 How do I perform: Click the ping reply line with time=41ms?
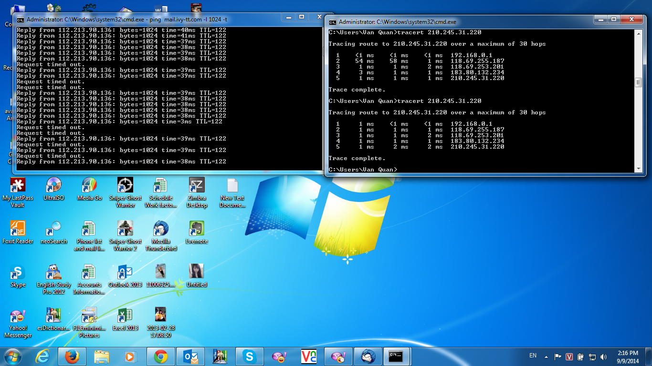(121, 36)
